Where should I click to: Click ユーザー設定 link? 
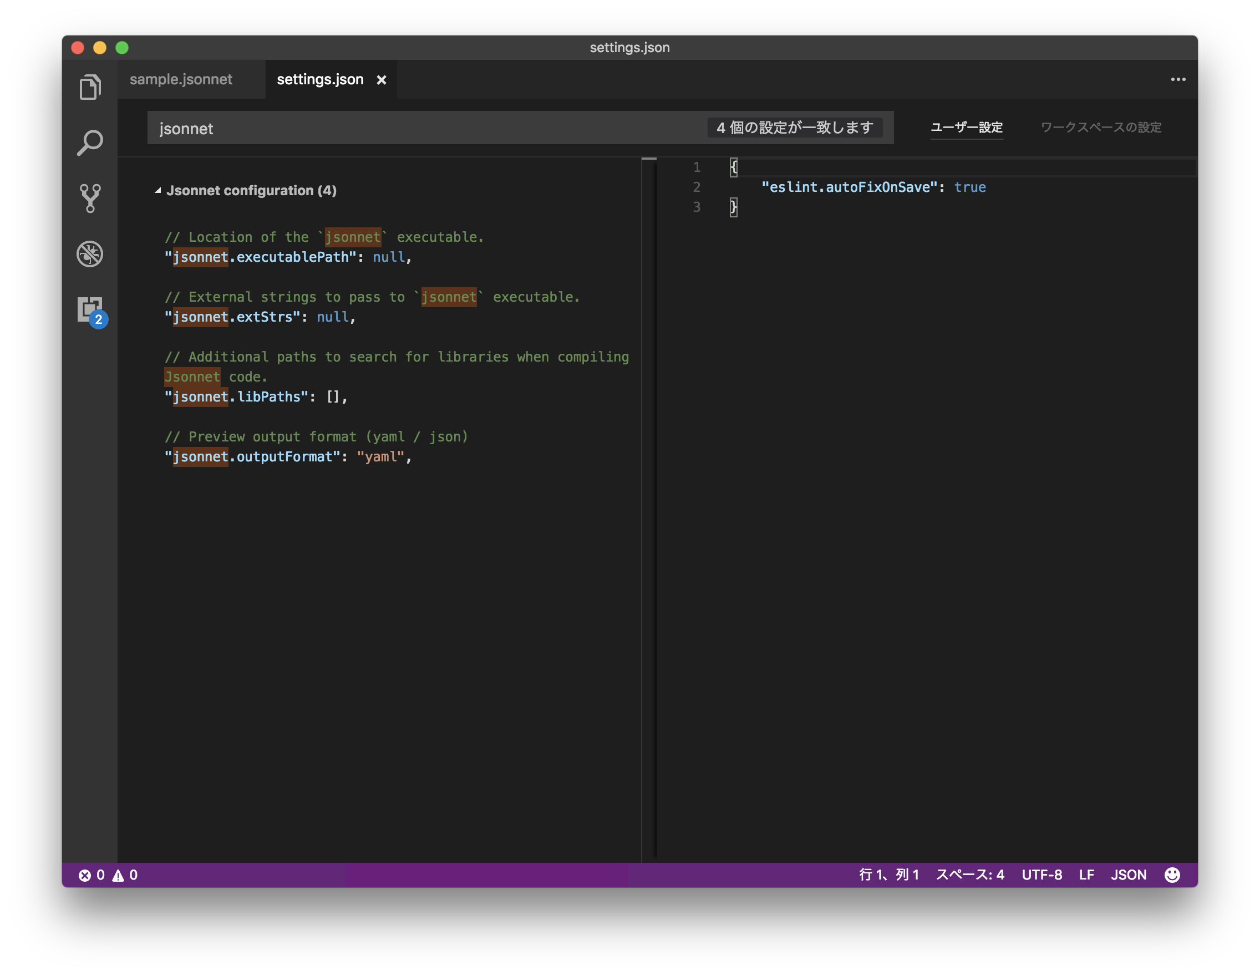[966, 128]
